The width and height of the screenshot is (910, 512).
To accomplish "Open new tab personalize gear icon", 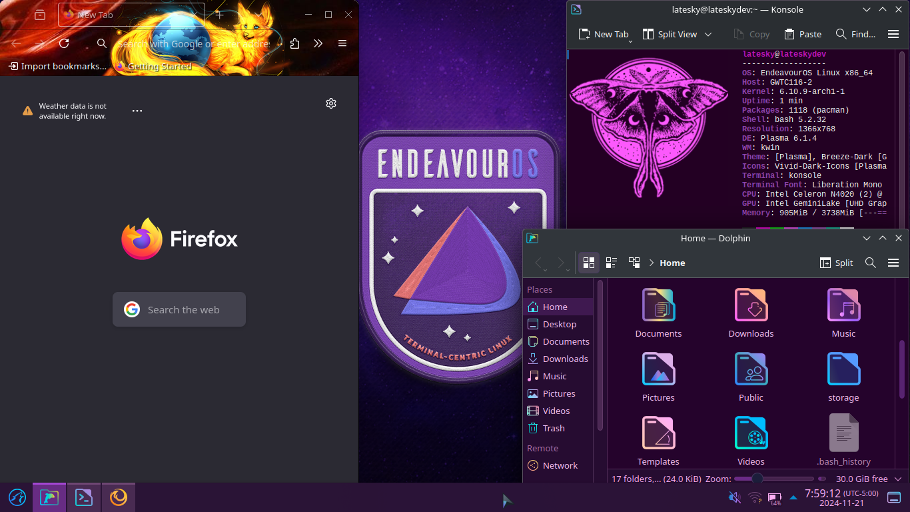I will (x=331, y=103).
